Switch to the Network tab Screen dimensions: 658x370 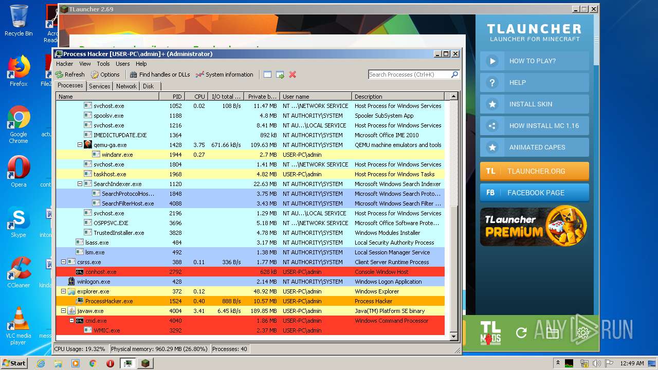pos(126,86)
